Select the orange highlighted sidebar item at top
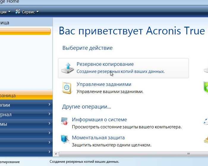This screenshot has width=208, height=166. pos(25,32)
